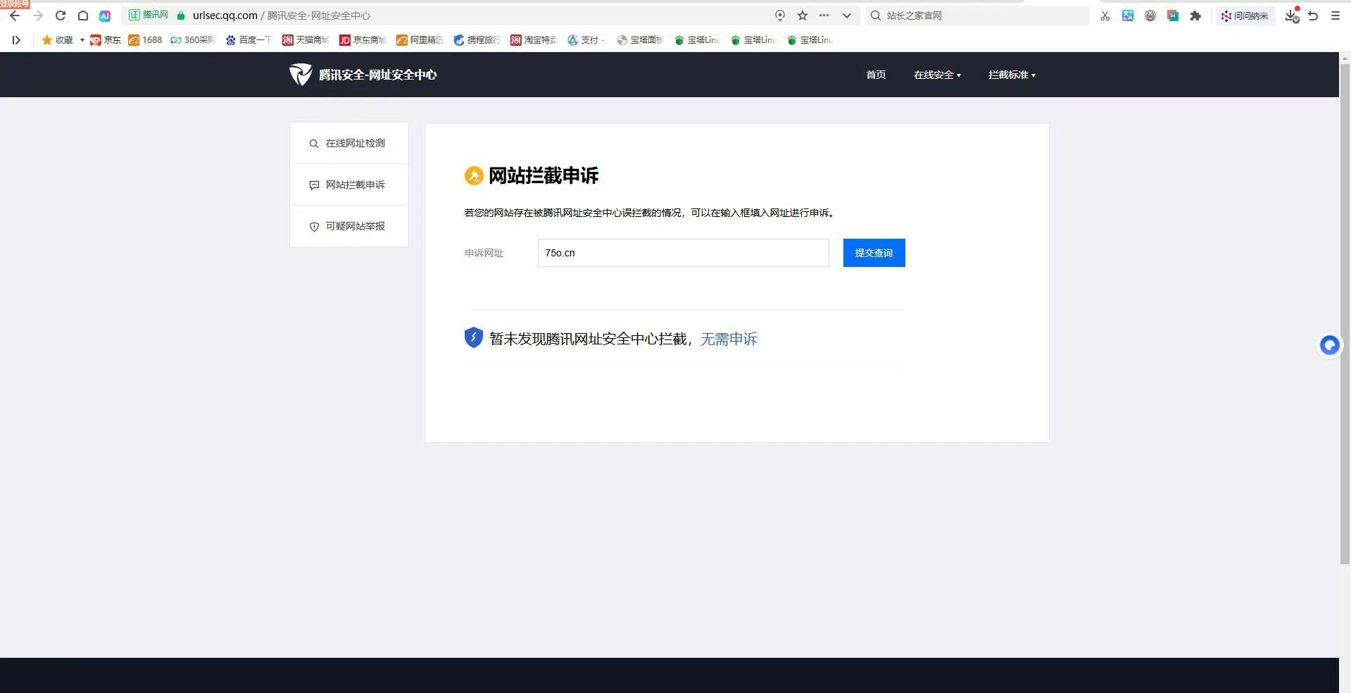Open the browser home page icon
The height and width of the screenshot is (693, 1351).
(x=83, y=15)
